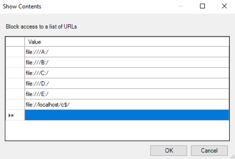The image size is (235, 159).
Task: Maximize the Show Contents window
Action: pyautogui.click(x=202, y=6)
